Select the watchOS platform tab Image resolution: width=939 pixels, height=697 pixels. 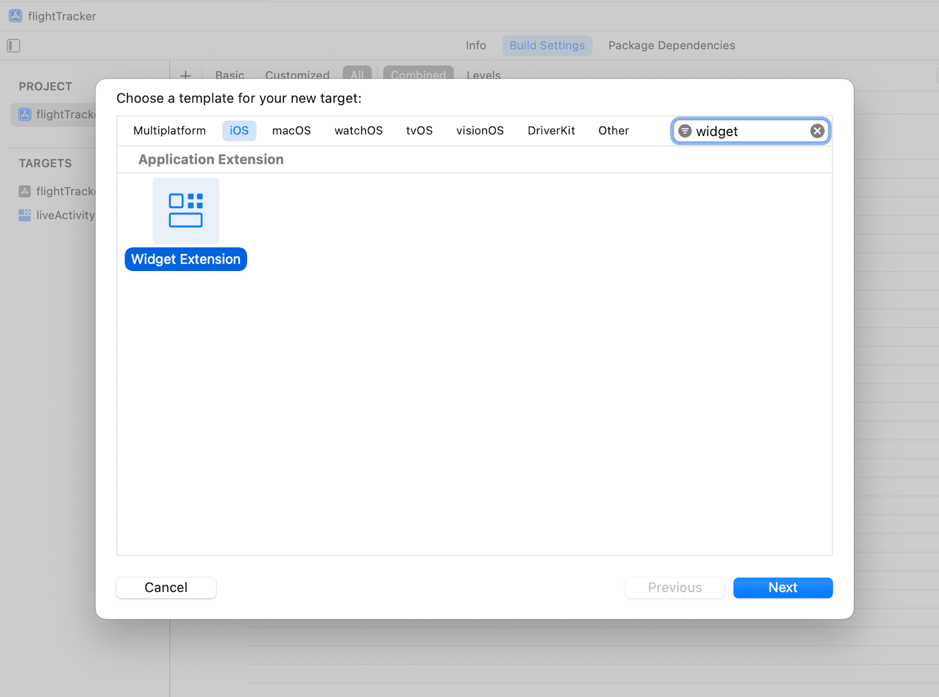pos(358,130)
